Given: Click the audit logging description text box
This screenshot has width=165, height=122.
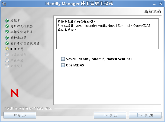Looking at the screenshot, I should click(107, 34).
